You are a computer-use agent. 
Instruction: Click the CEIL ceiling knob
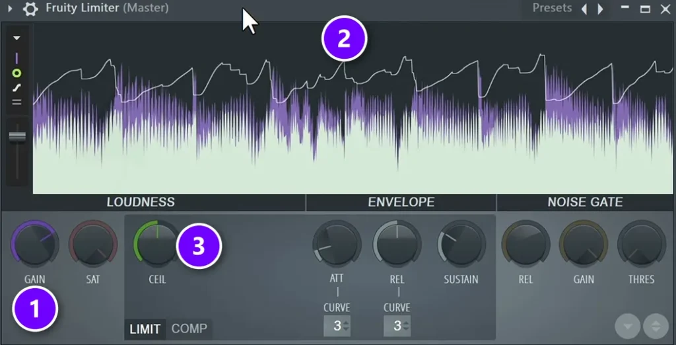click(157, 244)
